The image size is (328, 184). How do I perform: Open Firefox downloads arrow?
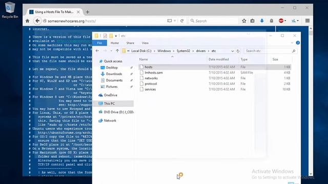262,21
